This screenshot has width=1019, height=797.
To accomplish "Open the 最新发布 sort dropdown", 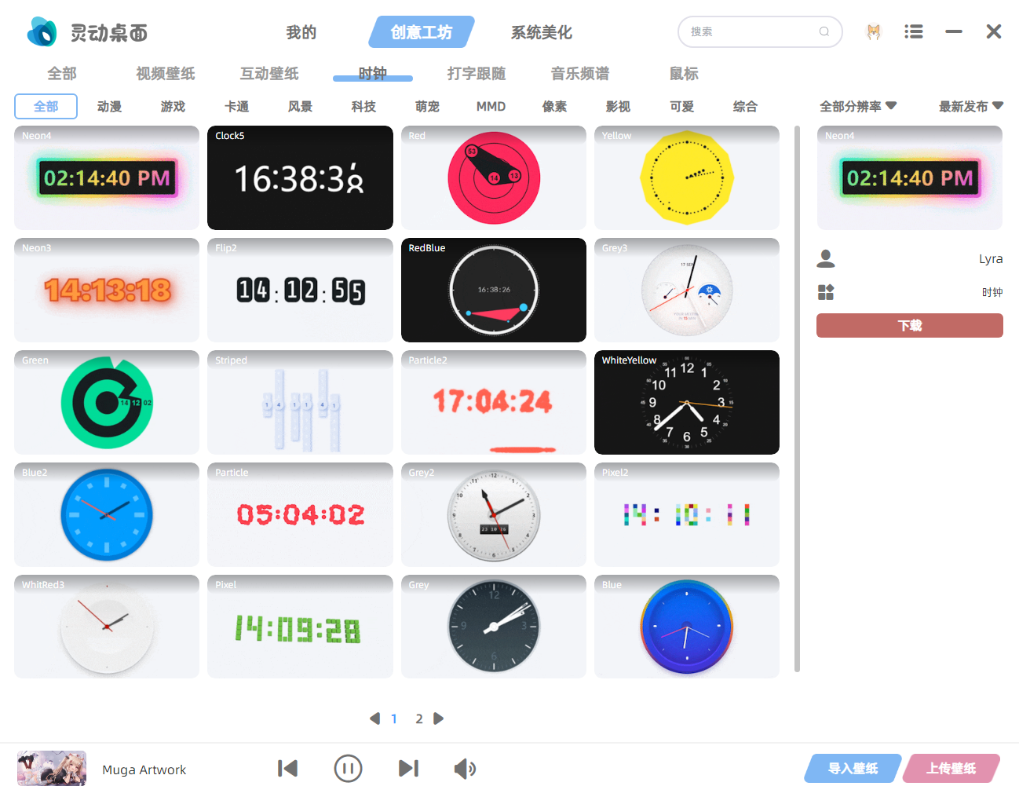I will (970, 107).
